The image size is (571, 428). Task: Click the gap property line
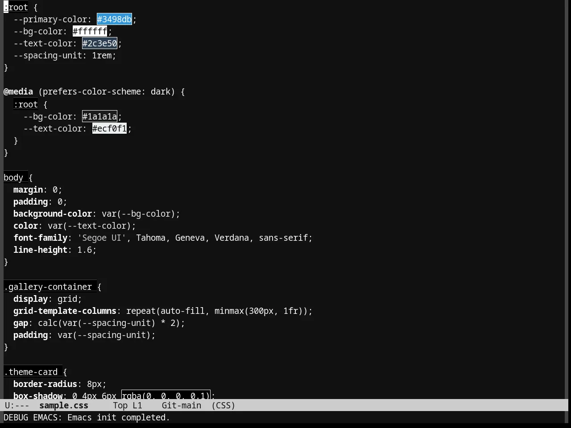[x=99, y=323]
